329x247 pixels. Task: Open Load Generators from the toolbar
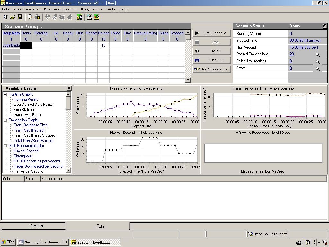pos(37,17)
